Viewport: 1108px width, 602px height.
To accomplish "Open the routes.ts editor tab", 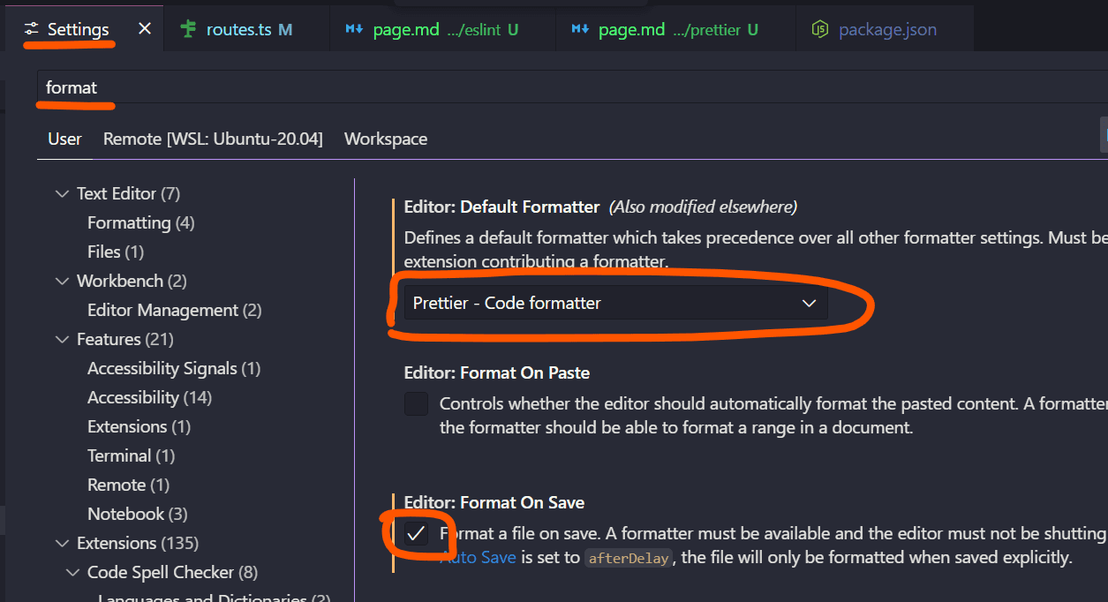I will 244,27.
